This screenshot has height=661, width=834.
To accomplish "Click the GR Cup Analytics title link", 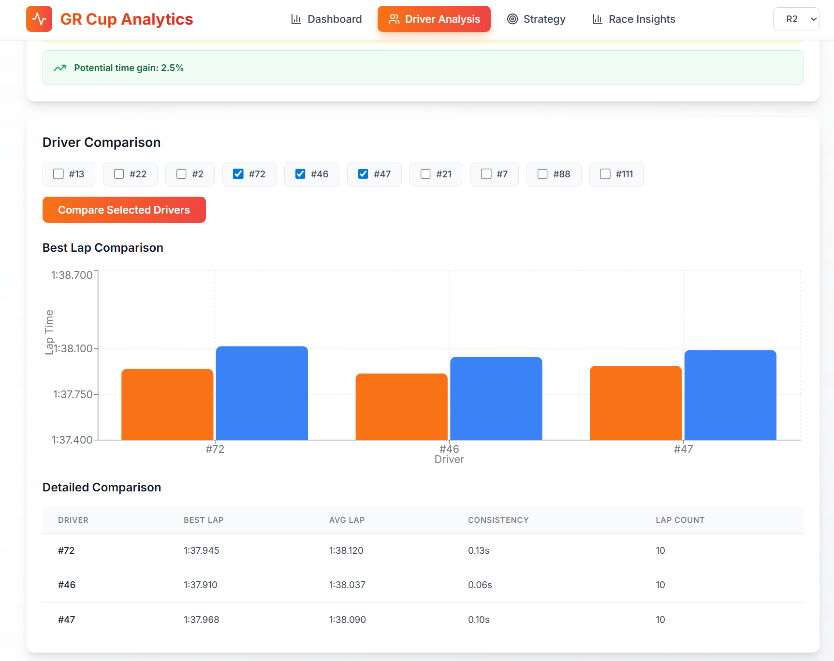I will pyautogui.click(x=127, y=19).
